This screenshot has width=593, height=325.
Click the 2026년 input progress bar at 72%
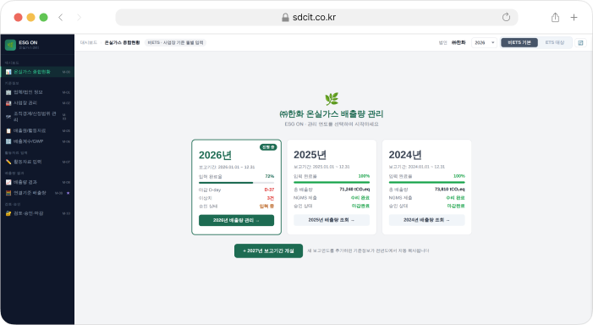click(236, 183)
